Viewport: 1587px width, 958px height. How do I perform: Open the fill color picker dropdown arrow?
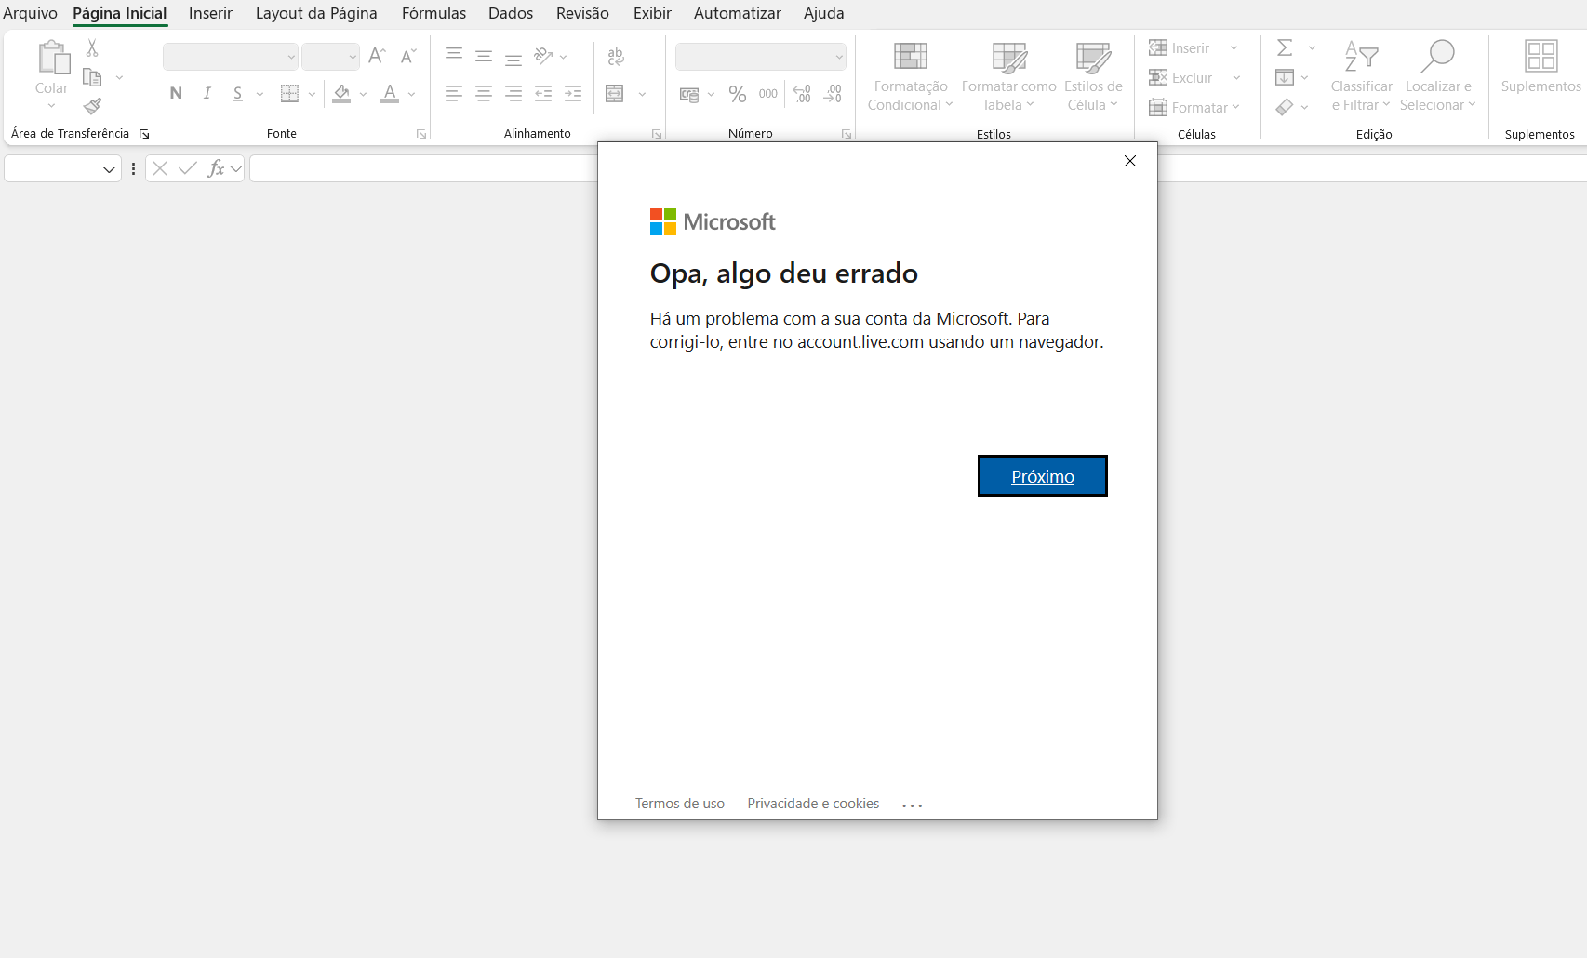tap(363, 94)
